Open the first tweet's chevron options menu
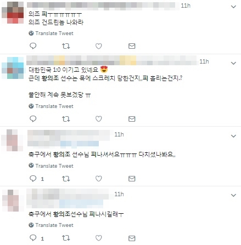The image size is (241, 245). (233, 7)
